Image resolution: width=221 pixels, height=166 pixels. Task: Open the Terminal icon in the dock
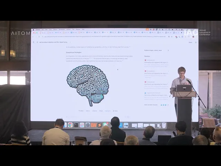pos(76,125)
